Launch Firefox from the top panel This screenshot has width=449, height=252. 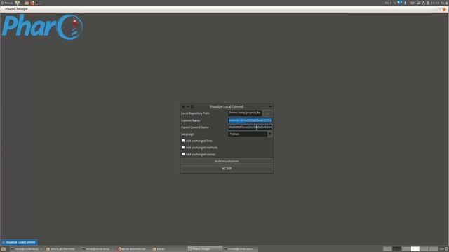point(32,3)
